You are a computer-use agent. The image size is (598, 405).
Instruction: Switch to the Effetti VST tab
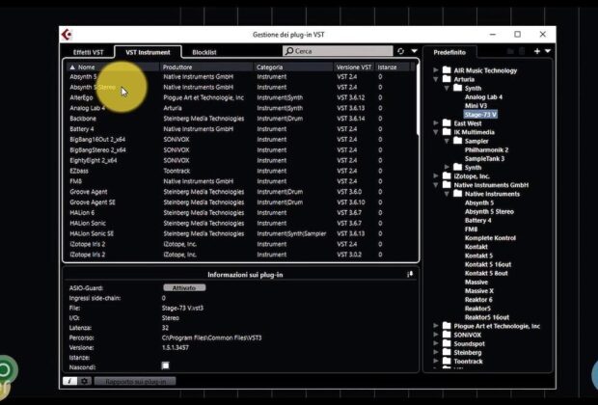88,52
